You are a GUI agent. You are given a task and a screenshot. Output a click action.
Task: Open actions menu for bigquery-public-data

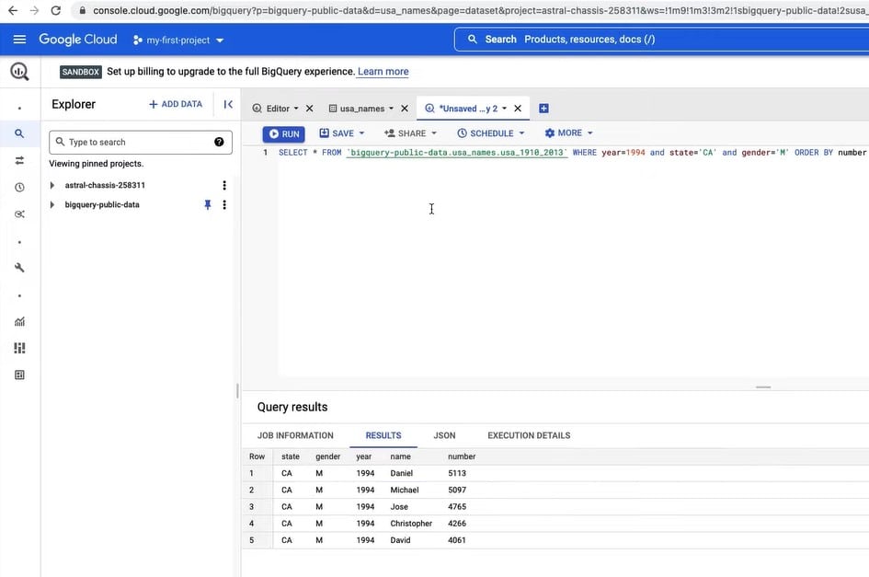[x=224, y=204]
